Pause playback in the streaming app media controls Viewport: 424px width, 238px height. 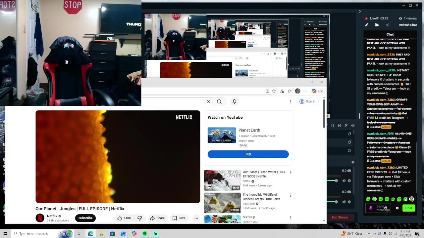pyautogui.click(x=333, y=126)
